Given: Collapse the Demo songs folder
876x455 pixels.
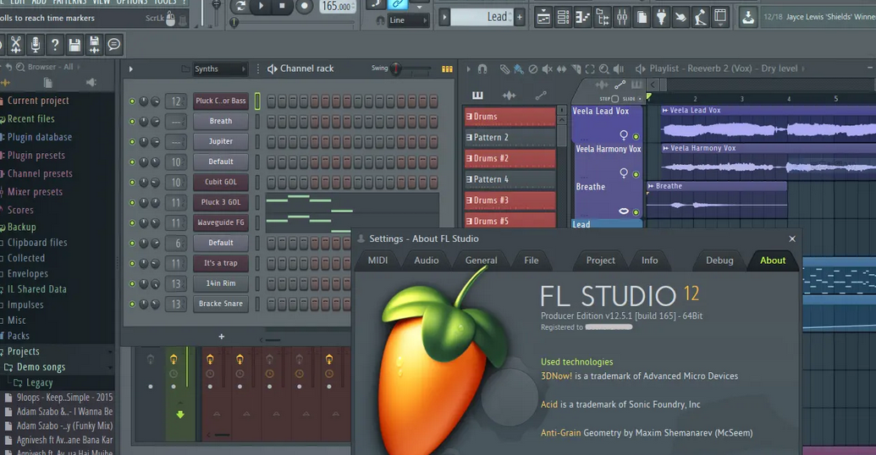Looking at the screenshot, I should pyautogui.click(x=41, y=367).
